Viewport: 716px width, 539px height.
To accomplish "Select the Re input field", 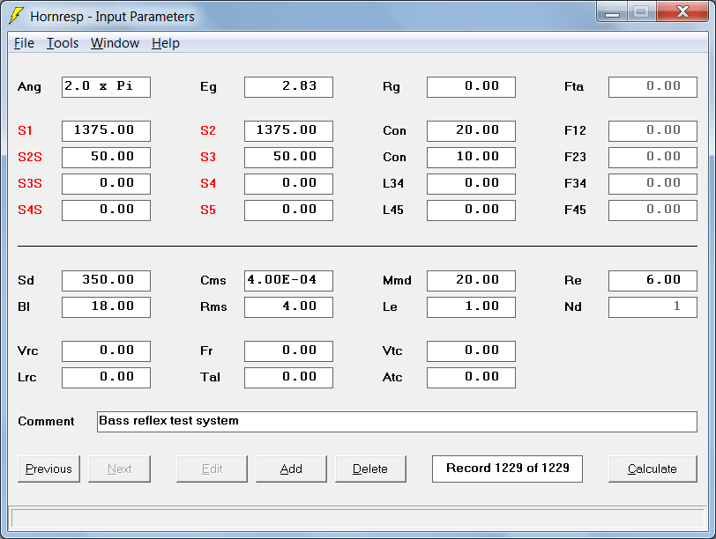I will click(x=653, y=280).
